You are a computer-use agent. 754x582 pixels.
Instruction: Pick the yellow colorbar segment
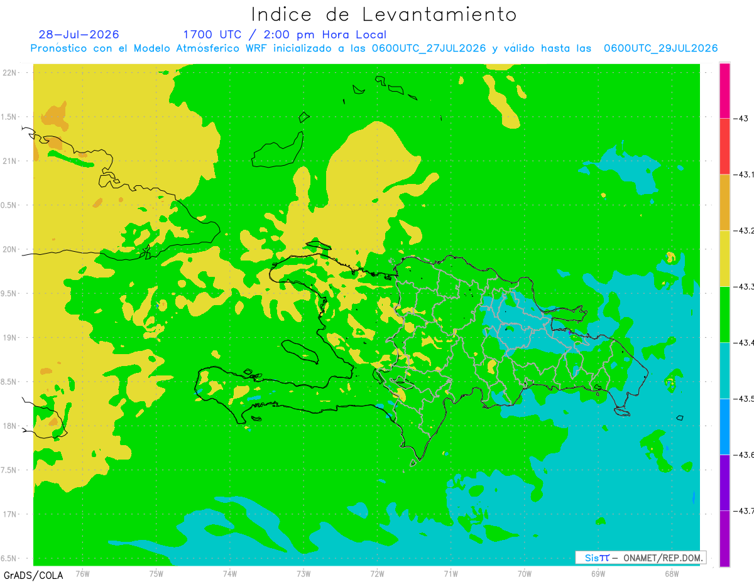click(x=724, y=258)
